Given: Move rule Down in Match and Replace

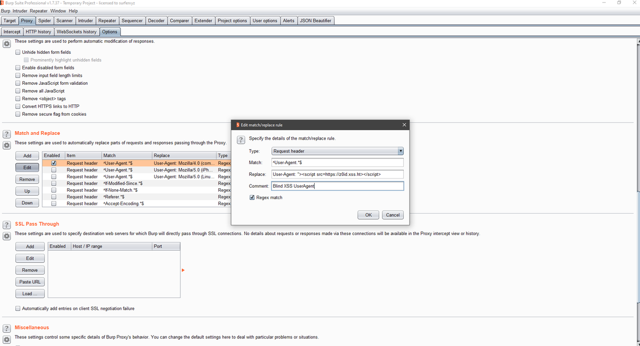Looking at the screenshot, I should (27, 203).
